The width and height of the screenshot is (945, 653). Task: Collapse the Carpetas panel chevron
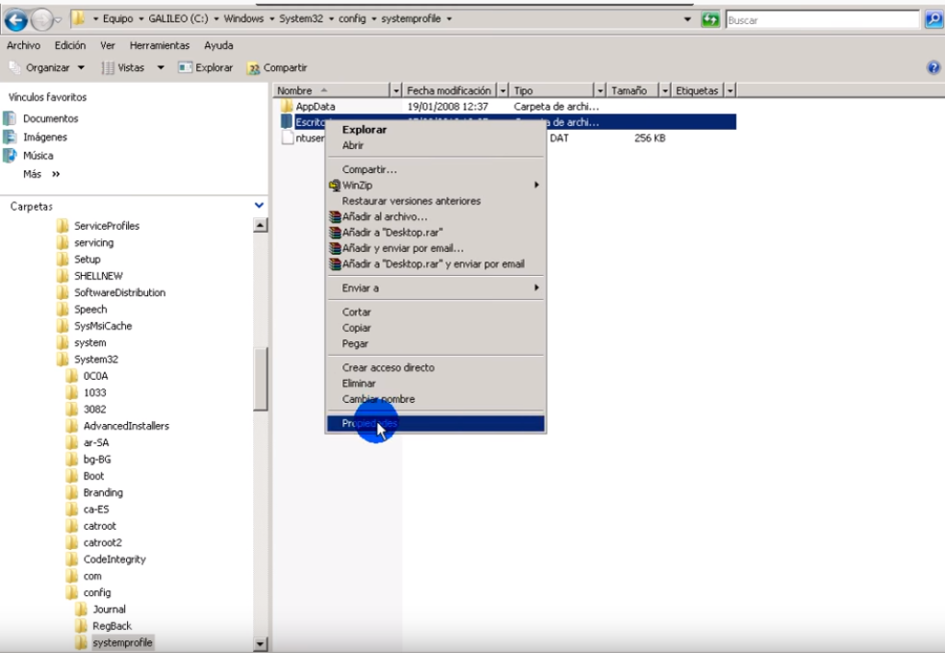coord(259,205)
